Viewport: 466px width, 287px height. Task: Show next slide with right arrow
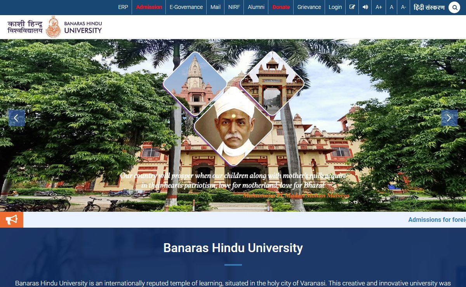449,118
